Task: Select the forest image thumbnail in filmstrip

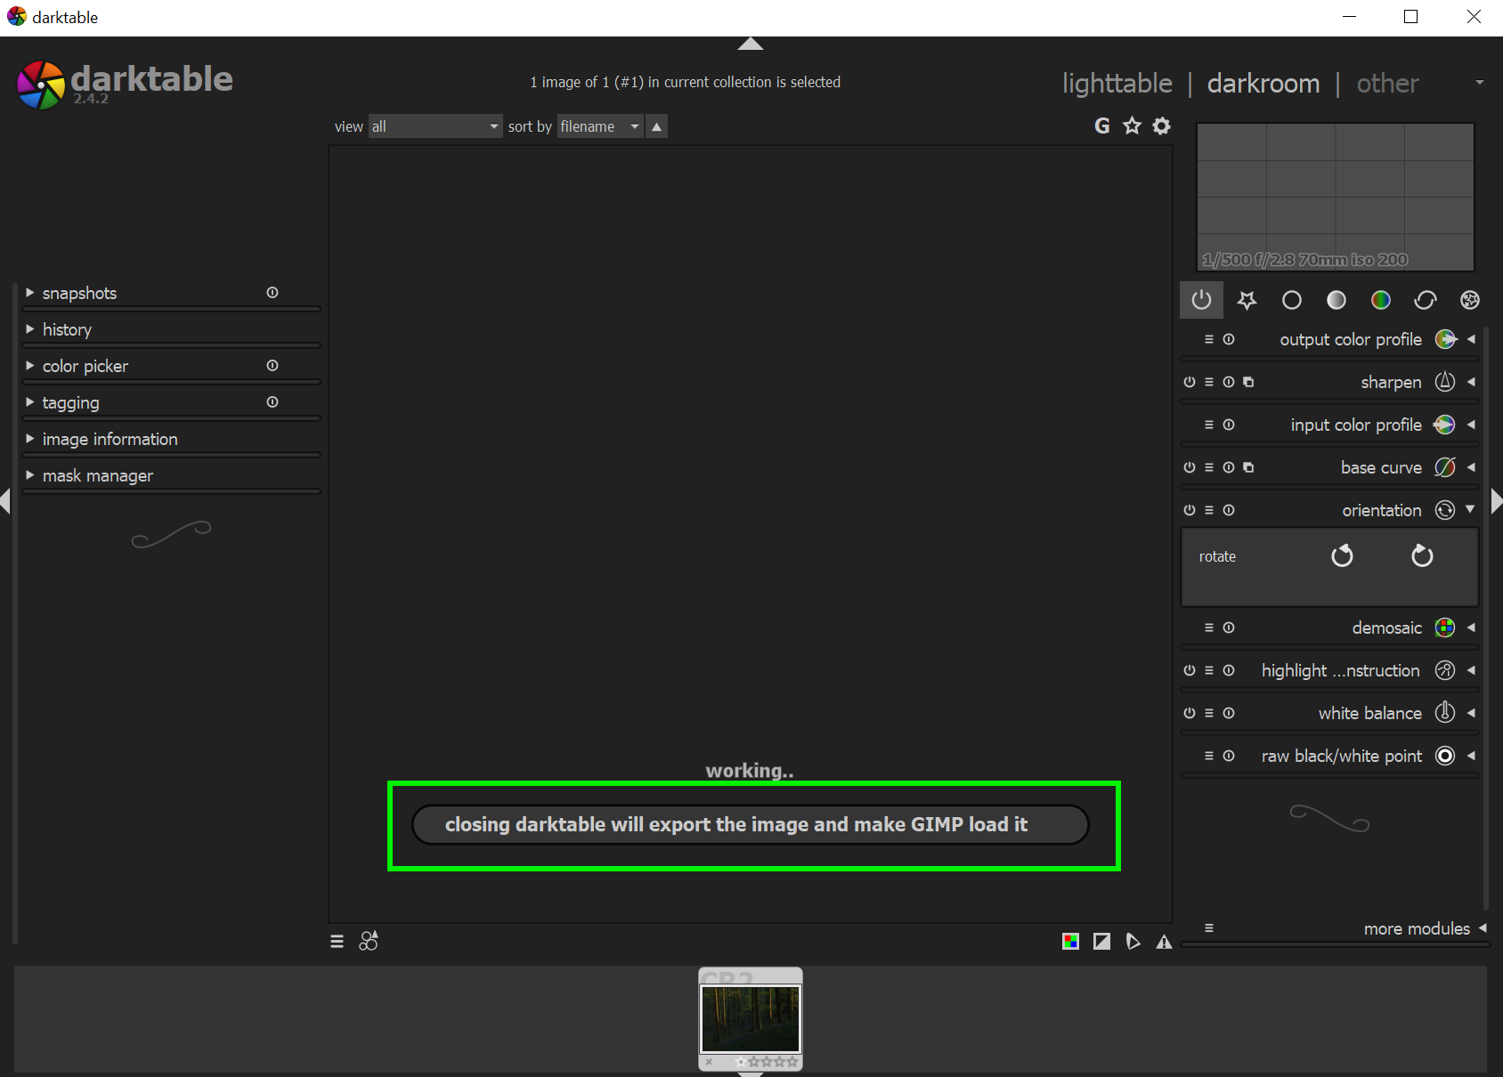Action: pyautogui.click(x=751, y=1018)
